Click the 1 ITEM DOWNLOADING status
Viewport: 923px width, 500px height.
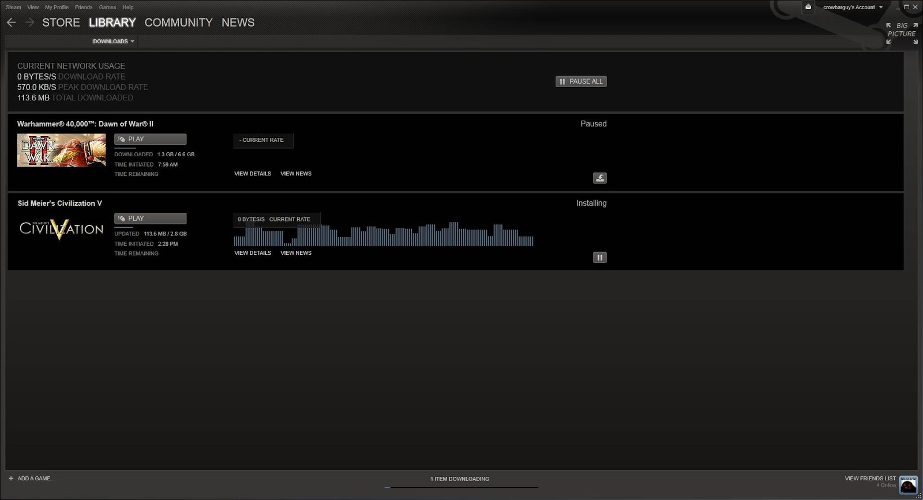[460, 479]
